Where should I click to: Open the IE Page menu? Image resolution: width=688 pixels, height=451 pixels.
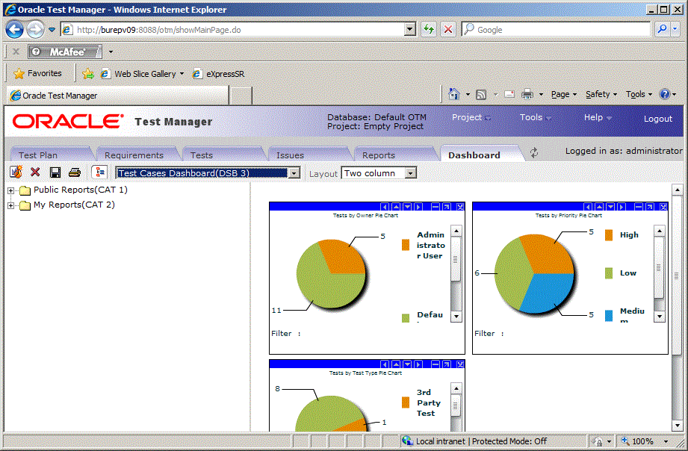point(564,94)
